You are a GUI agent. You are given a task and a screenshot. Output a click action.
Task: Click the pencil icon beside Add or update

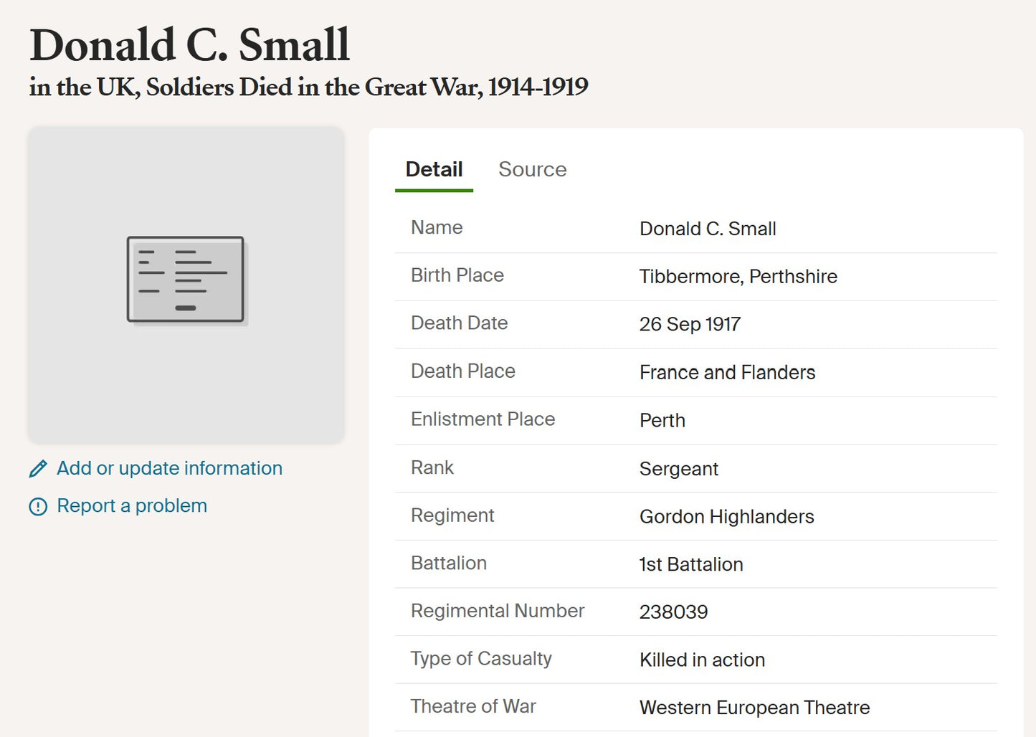click(x=38, y=469)
